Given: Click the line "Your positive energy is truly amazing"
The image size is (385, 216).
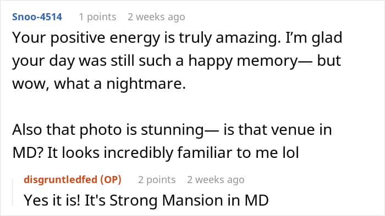Looking at the screenshot, I should coord(146,38).
